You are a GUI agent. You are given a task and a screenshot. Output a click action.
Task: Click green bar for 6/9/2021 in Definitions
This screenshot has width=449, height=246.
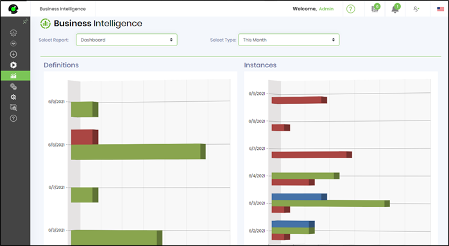click(x=85, y=110)
